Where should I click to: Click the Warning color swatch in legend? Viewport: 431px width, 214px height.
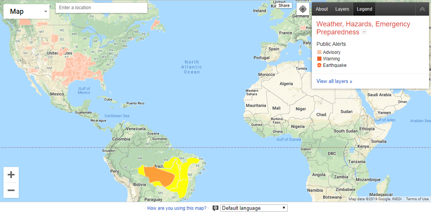tap(319, 58)
